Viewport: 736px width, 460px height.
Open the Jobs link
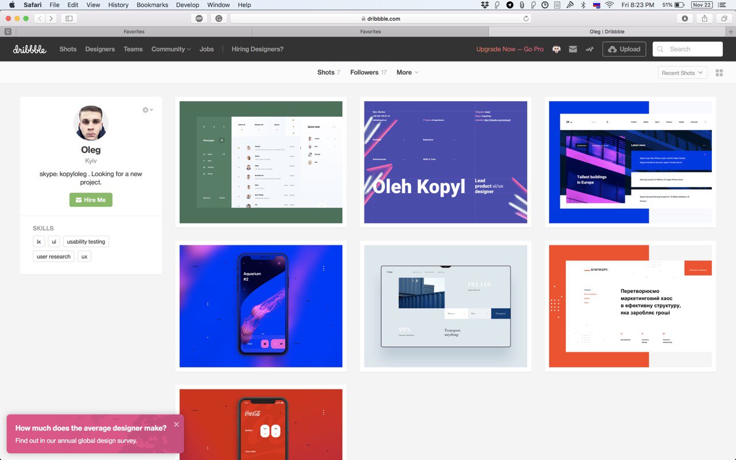[x=206, y=49]
